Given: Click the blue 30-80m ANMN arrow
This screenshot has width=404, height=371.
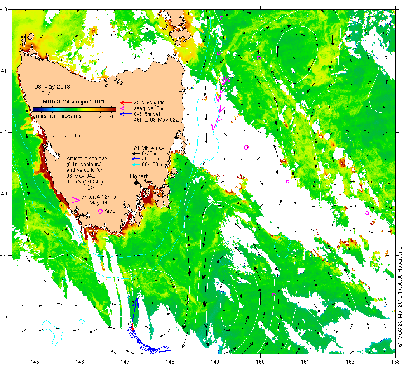Looking at the screenshot, I should (x=136, y=159).
